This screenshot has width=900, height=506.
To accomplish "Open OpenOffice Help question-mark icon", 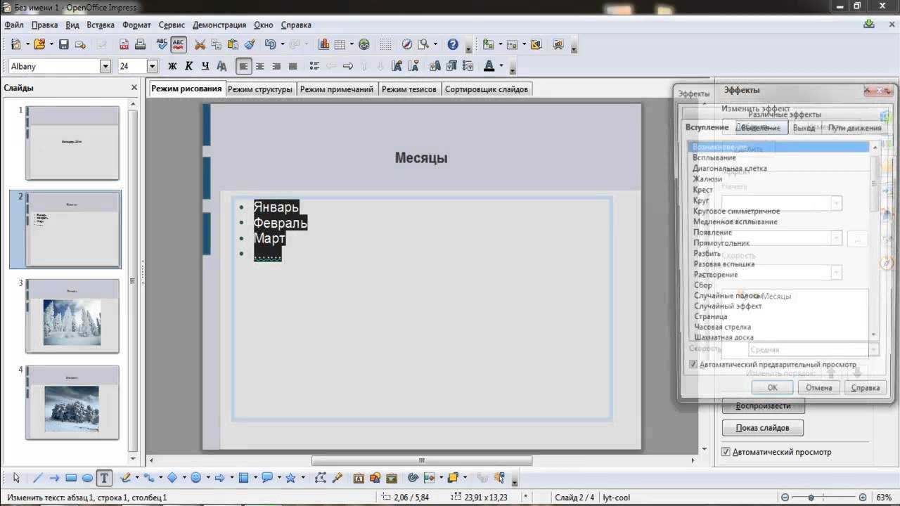I will pos(453,44).
